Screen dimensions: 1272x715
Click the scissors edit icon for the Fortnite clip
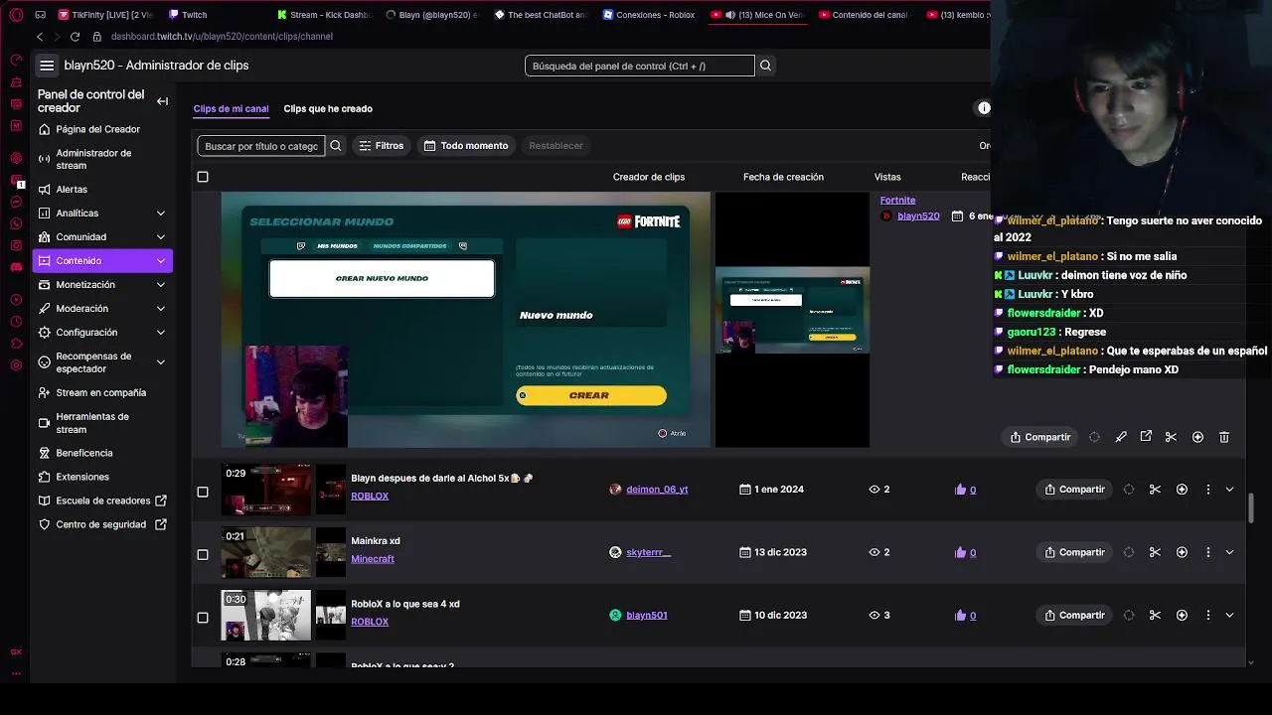1171,437
